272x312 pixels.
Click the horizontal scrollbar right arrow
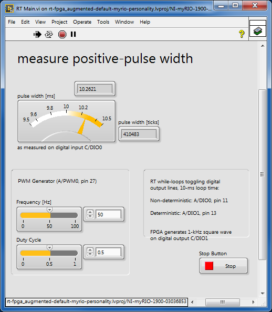[253, 302]
